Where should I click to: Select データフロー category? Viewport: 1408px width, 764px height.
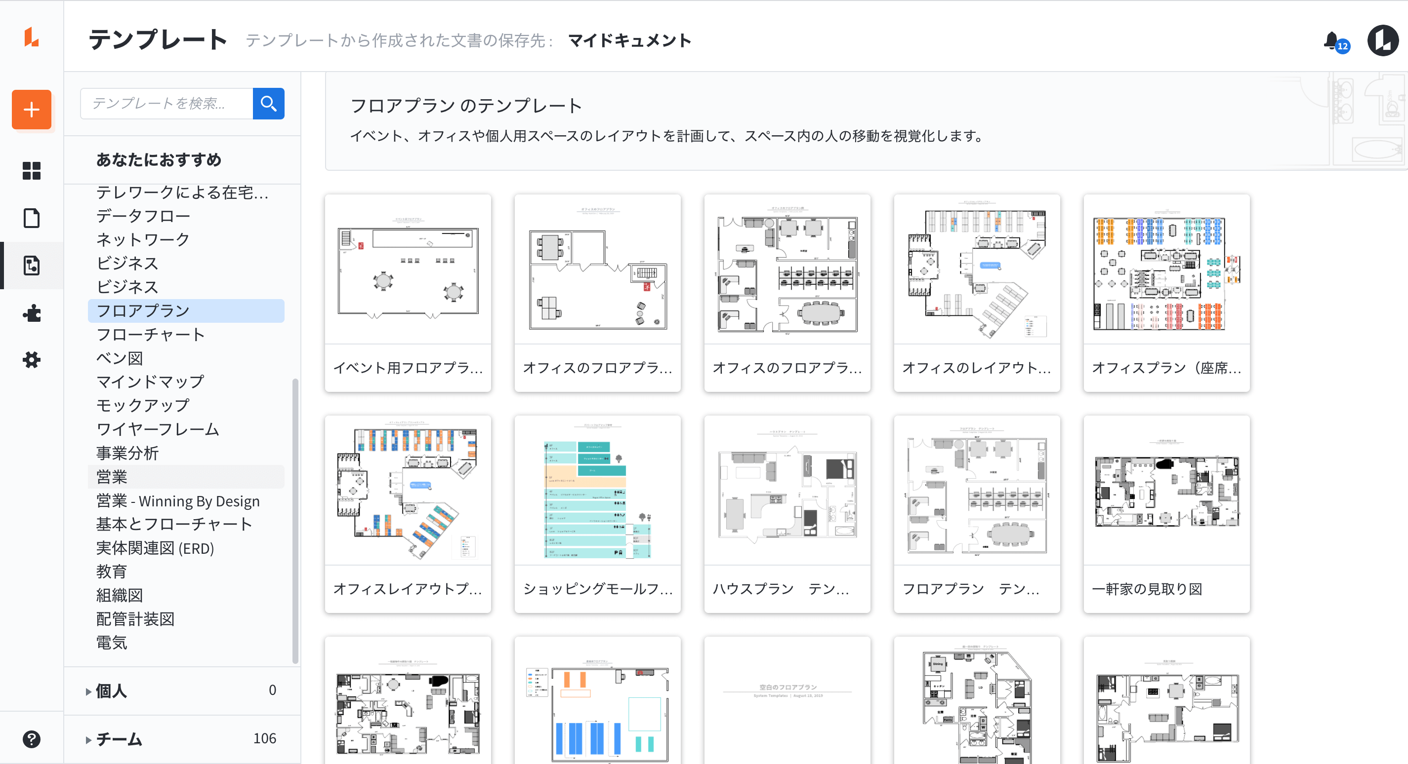(x=143, y=216)
